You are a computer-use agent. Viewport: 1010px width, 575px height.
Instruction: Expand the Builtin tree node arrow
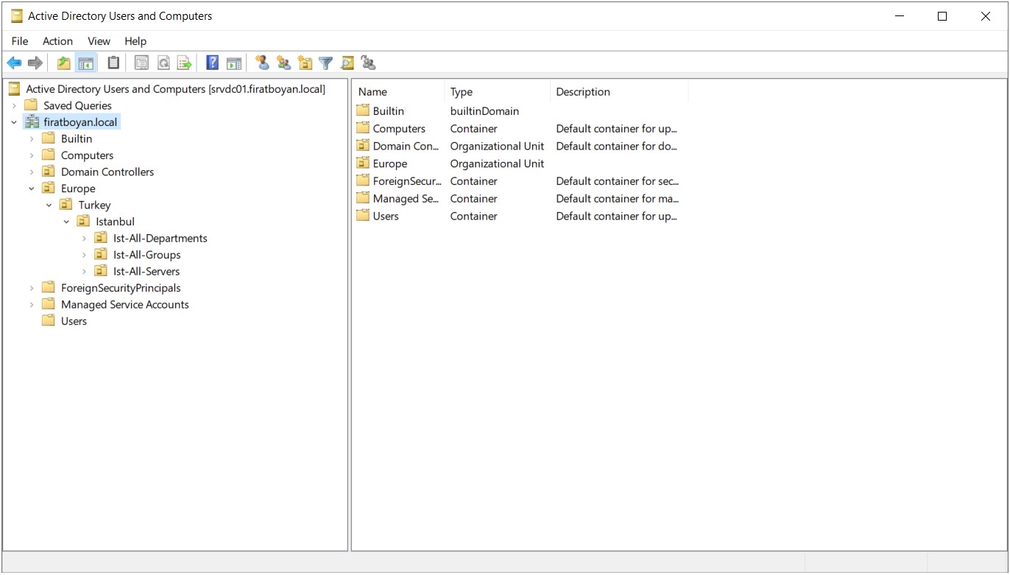coord(32,138)
